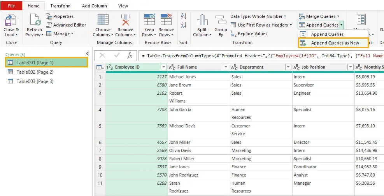Image resolution: width=384 pixels, height=196 pixels.
Task: Select the Coordinator job position cell
Action: pyautogui.click(x=323, y=167)
